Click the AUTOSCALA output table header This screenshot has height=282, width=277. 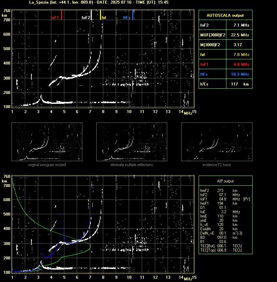[x=225, y=15]
